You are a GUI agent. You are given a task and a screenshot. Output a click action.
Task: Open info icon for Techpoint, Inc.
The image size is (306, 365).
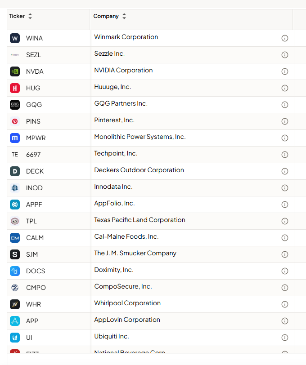(285, 155)
